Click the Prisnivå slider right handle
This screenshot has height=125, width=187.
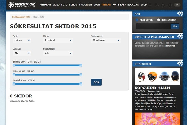tap(81, 84)
